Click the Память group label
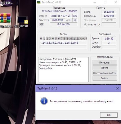 tap(101, 8)
